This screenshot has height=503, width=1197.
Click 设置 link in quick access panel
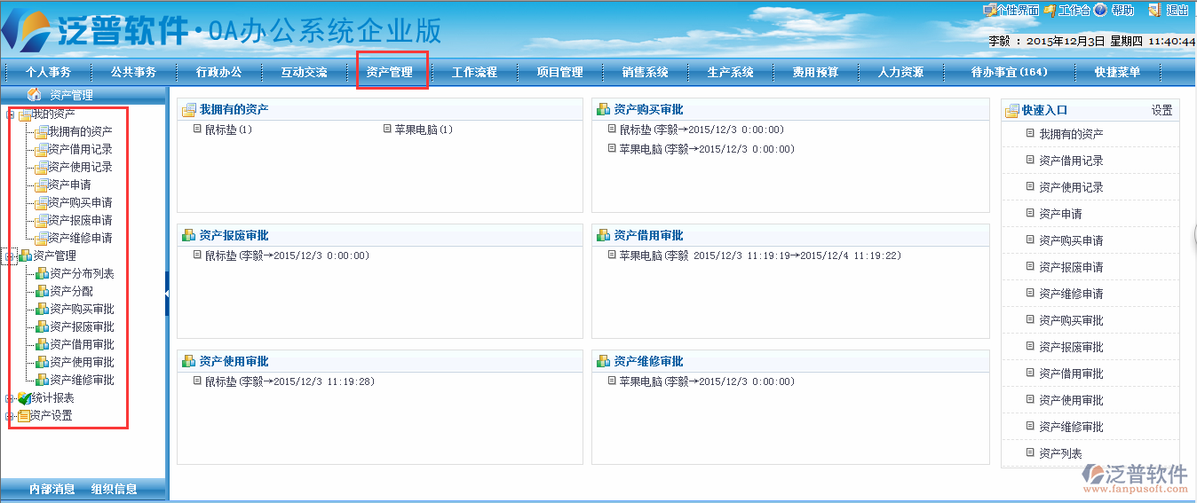coord(1161,111)
